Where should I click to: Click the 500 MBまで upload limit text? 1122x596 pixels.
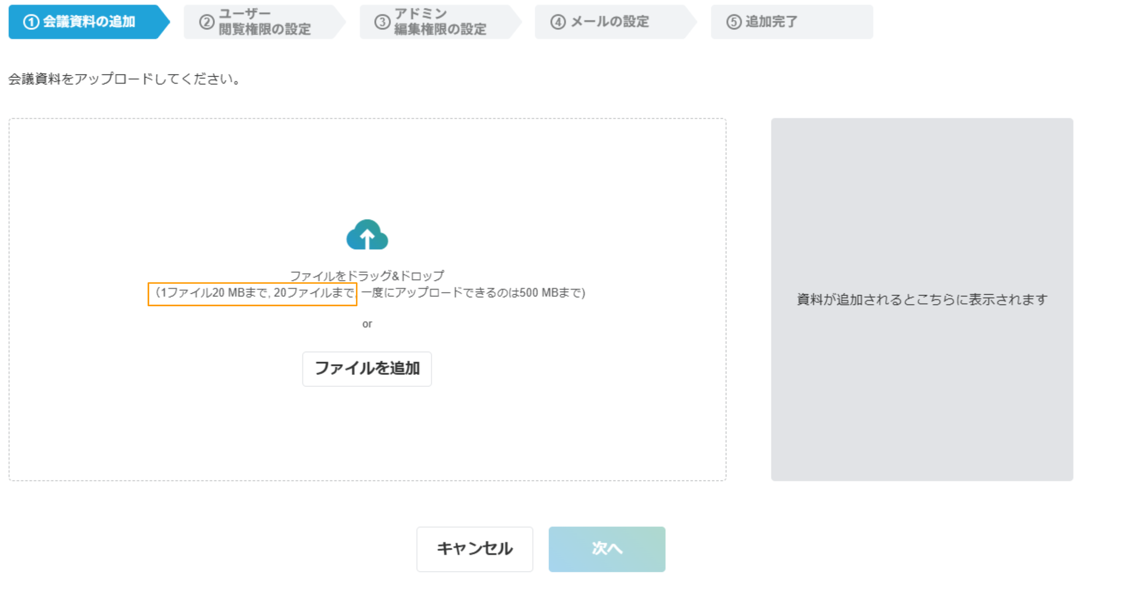click(x=551, y=293)
